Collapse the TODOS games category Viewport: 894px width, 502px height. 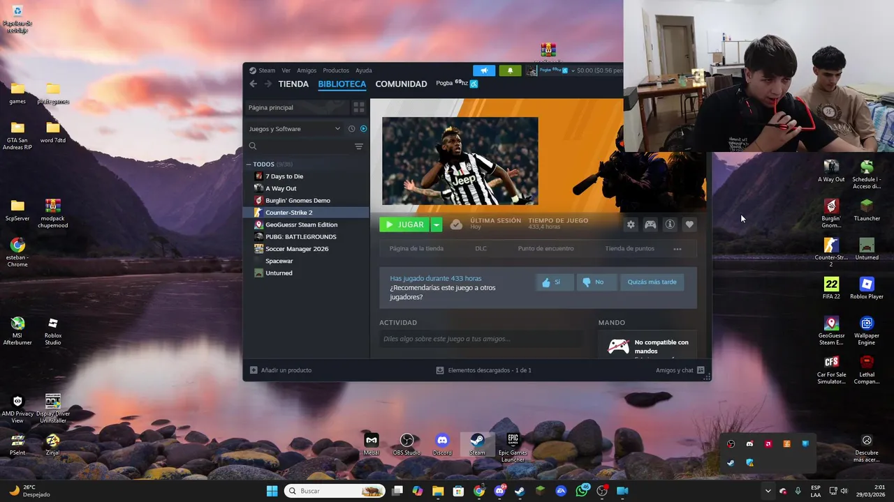point(248,165)
